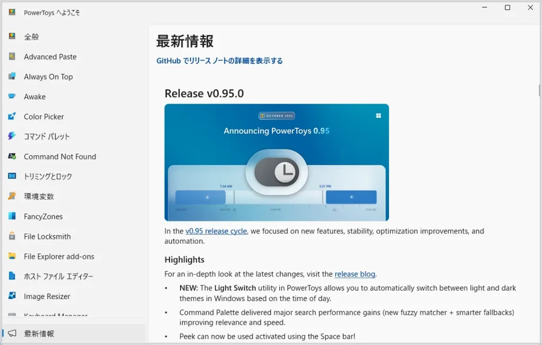Follow the v0.95 release cycle link
Image resolution: width=542 pixels, height=345 pixels.
(x=216, y=231)
